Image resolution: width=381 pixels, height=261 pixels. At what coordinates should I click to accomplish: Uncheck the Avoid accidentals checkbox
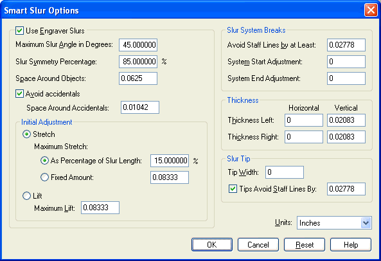click(19, 94)
